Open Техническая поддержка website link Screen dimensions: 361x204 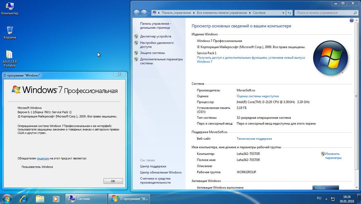(254, 139)
